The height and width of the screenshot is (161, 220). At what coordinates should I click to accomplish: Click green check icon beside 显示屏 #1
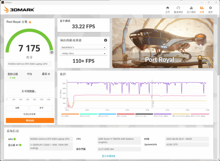point(21,145)
